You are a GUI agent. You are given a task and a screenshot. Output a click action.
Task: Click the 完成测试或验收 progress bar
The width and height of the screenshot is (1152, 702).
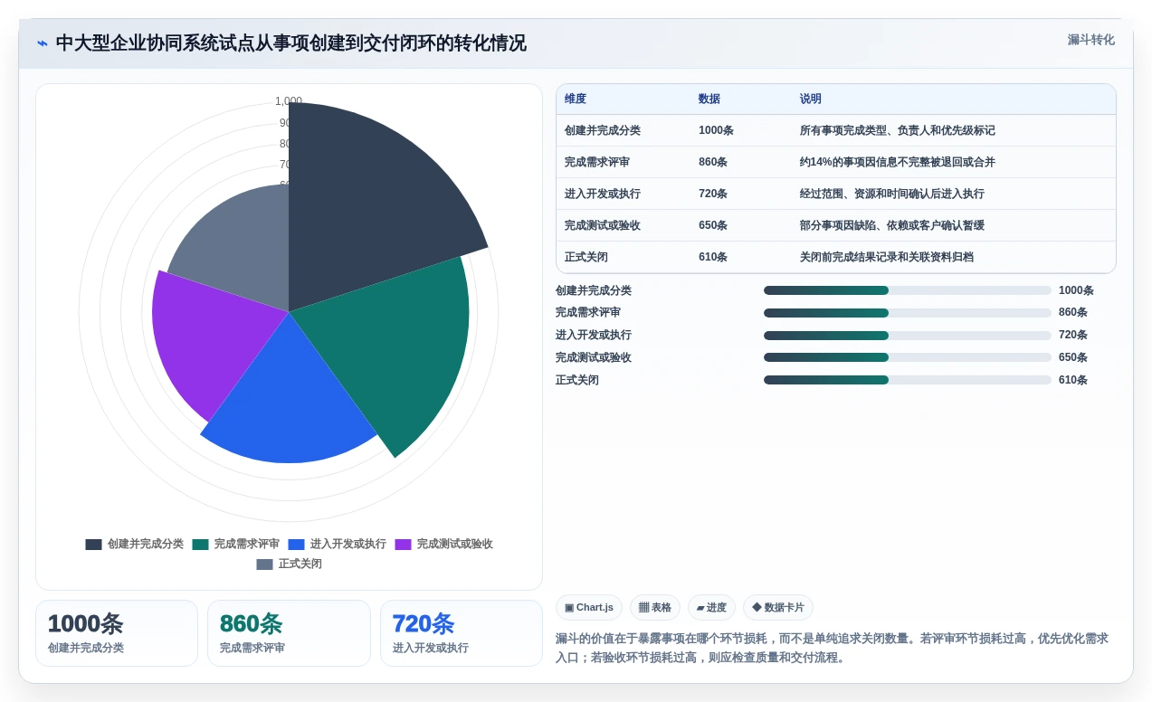point(908,357)
